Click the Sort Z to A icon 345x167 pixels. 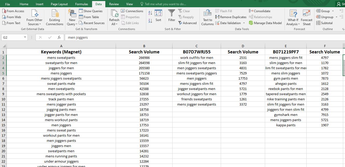coord(150,21)
